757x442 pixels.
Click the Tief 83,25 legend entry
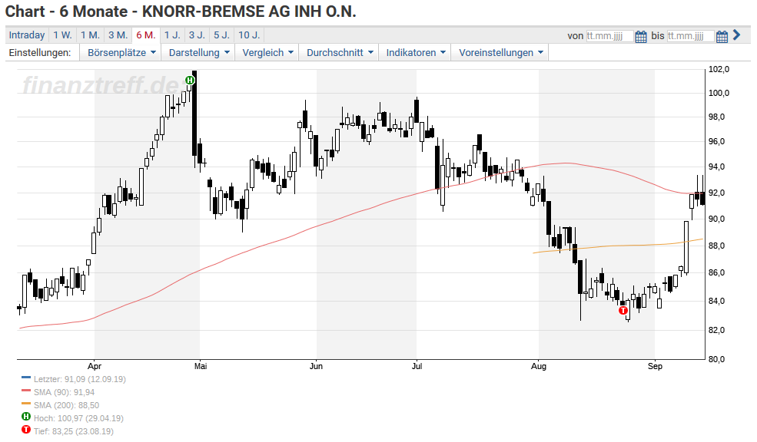(74, 431)
